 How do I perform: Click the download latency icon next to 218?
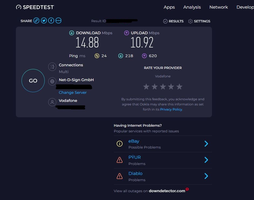tap(120, 56)
